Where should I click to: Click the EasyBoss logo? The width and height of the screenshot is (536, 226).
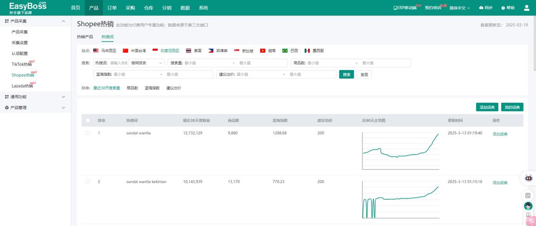27,7
